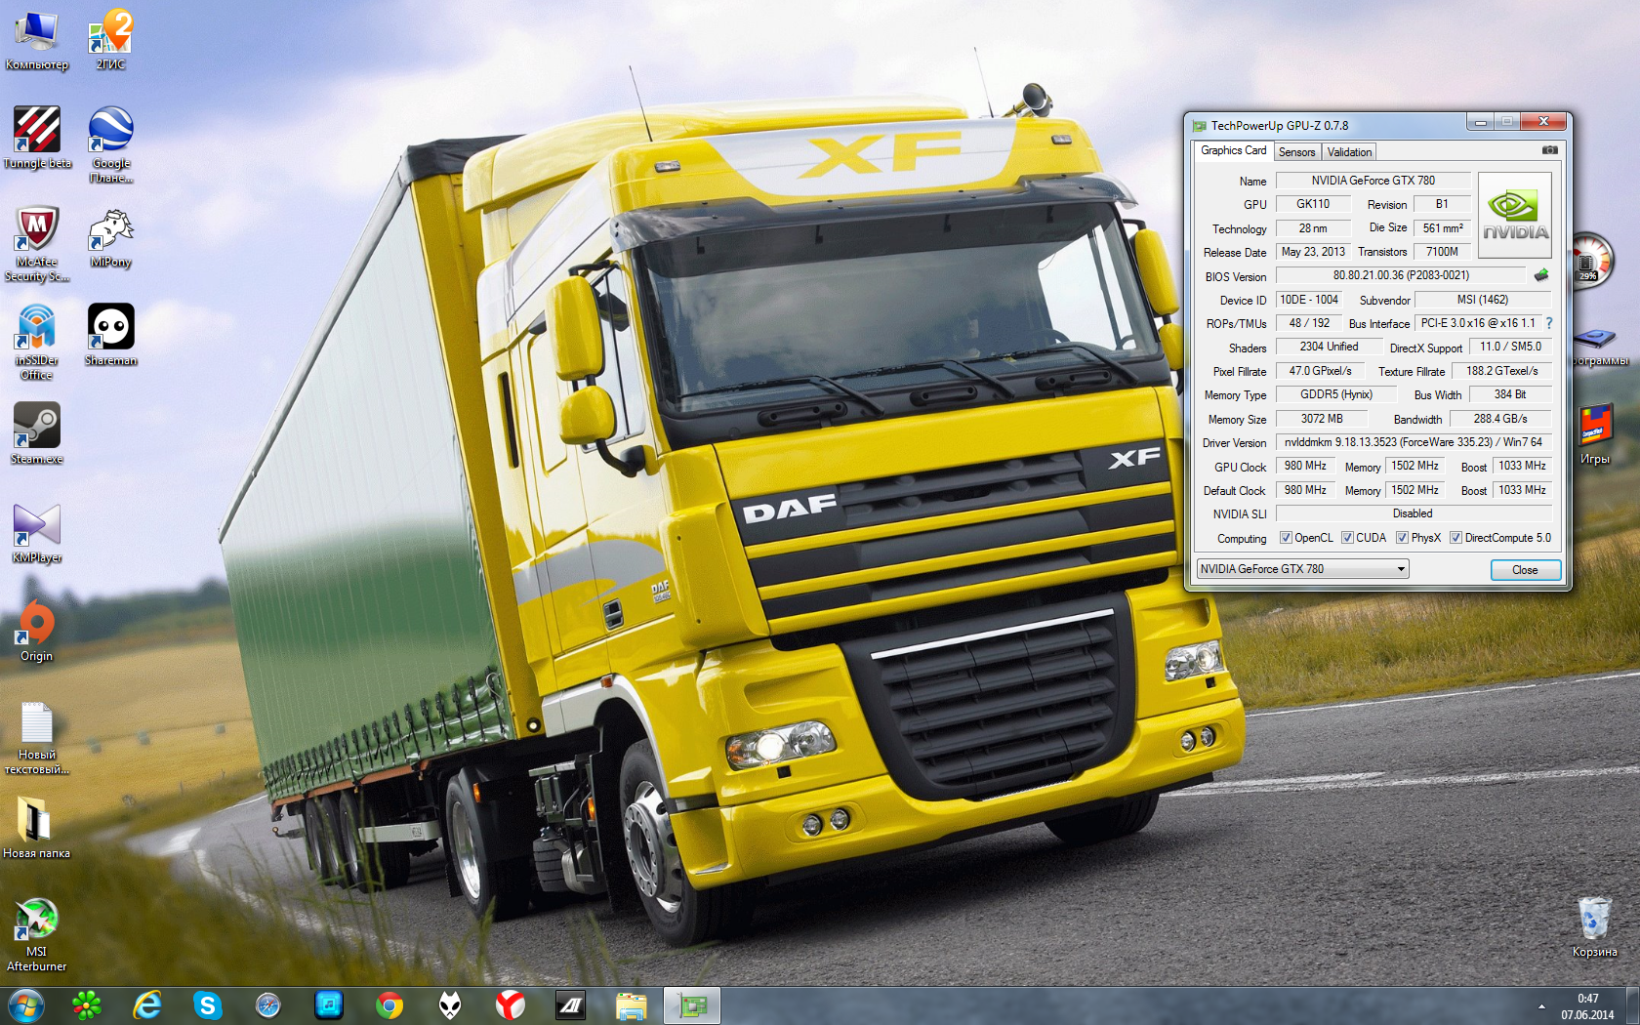1640x1025 pixels.
Task: Click the Name field in GPU-Z
Action: pyautogui.click(x=1373, y=181)
